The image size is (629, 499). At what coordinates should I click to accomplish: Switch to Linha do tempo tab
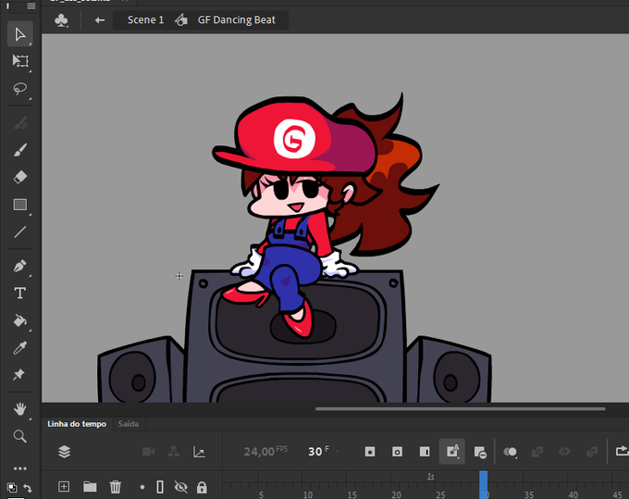click(77, 424)
